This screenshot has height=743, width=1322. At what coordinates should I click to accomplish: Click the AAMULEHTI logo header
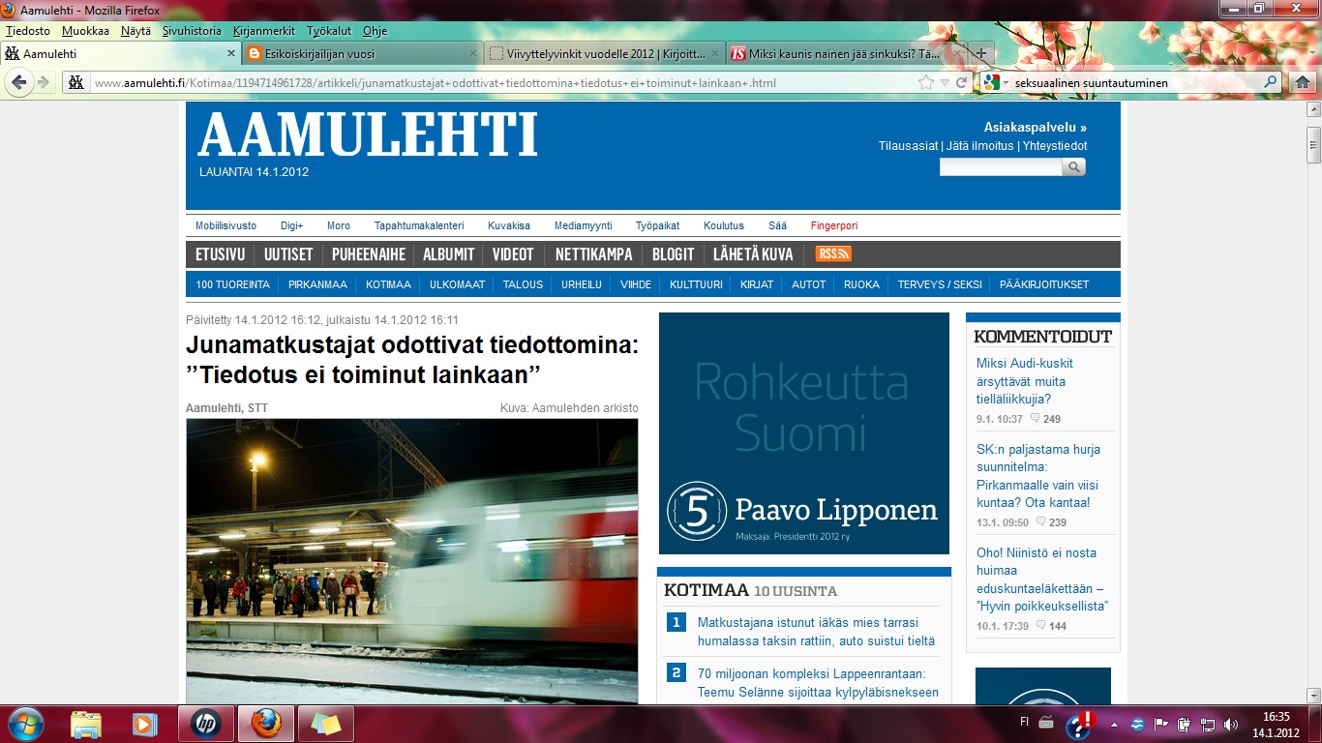coord(368,134)
